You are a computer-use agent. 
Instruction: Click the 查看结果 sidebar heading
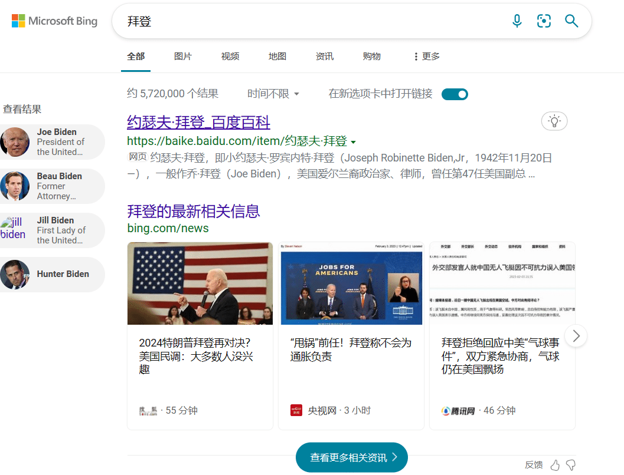click(22, 109)
